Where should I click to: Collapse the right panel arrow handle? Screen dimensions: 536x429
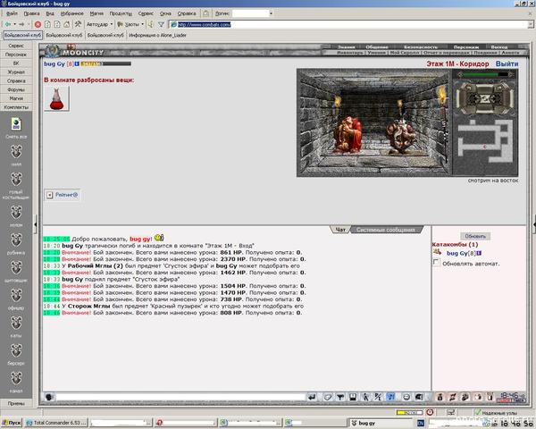pos(534,224)
